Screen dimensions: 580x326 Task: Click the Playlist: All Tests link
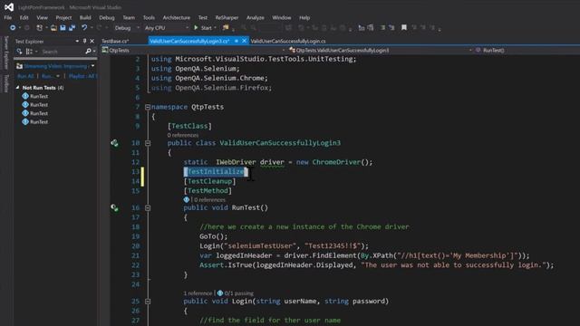coord(82,76)
